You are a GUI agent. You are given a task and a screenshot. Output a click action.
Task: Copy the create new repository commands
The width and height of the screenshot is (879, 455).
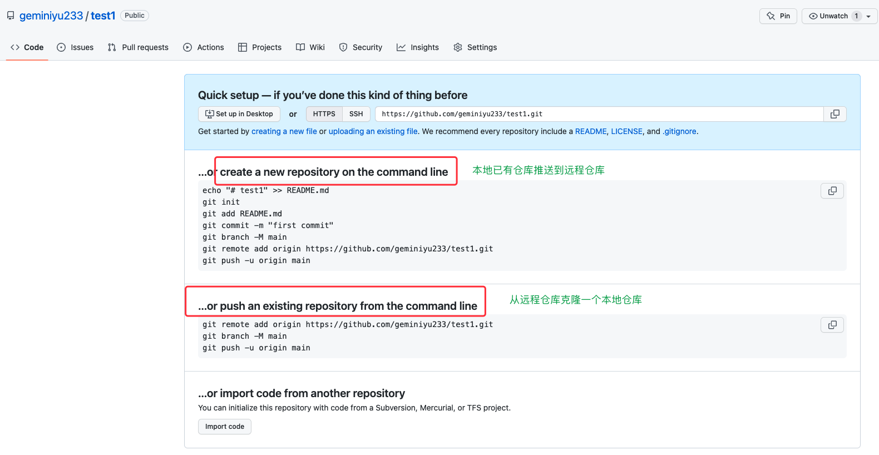point(832,191)
